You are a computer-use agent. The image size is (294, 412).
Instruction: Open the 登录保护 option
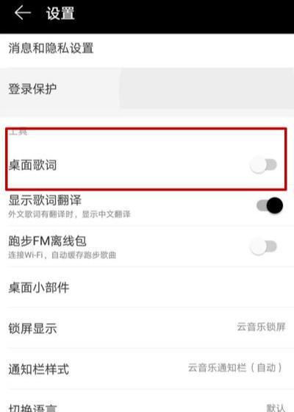147,89
